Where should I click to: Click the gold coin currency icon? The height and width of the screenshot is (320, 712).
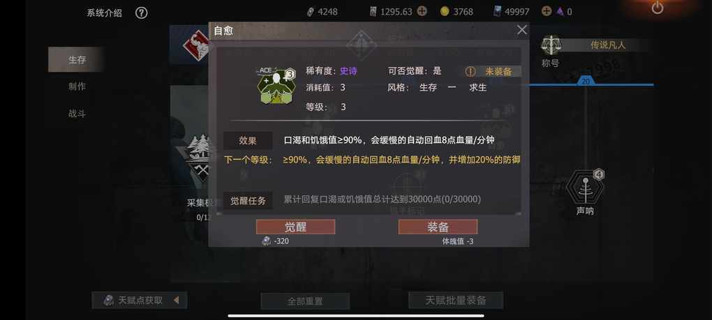tap(445, 11)
